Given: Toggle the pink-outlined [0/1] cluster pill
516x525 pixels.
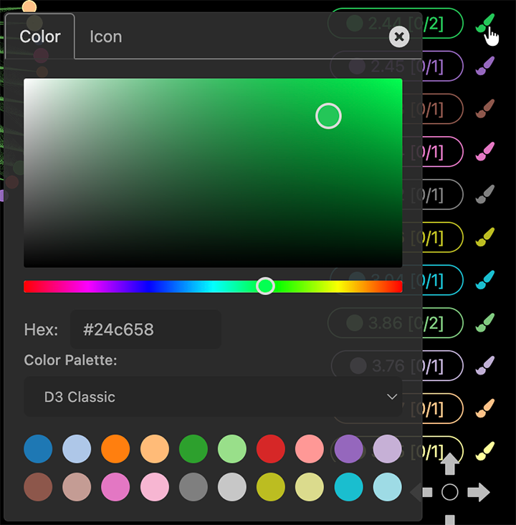Looking at the screenshot, I should click(x=442, y=152).
